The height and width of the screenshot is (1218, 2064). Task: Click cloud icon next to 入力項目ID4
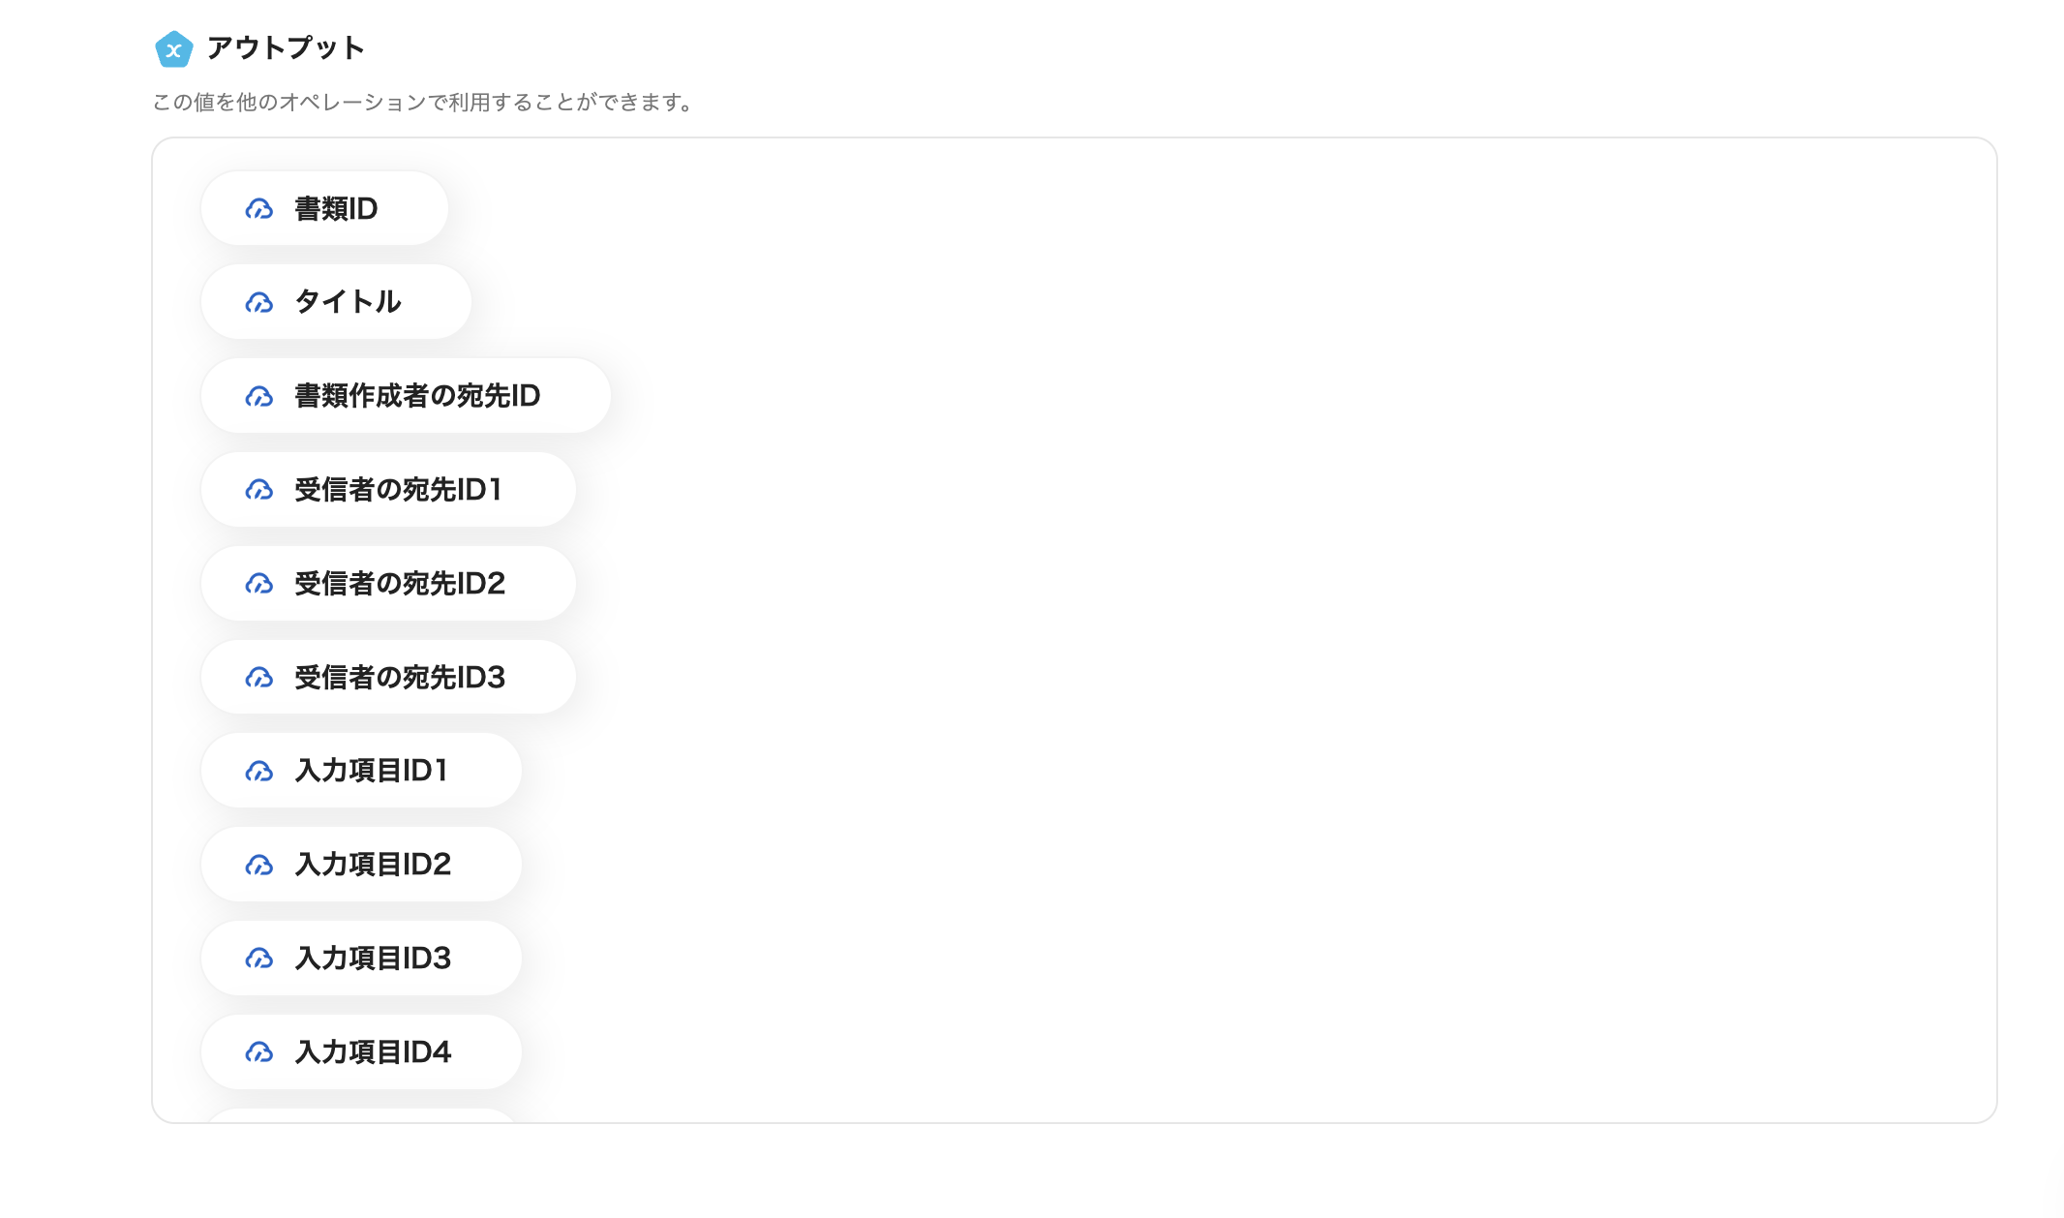(x=259, y=1052)
